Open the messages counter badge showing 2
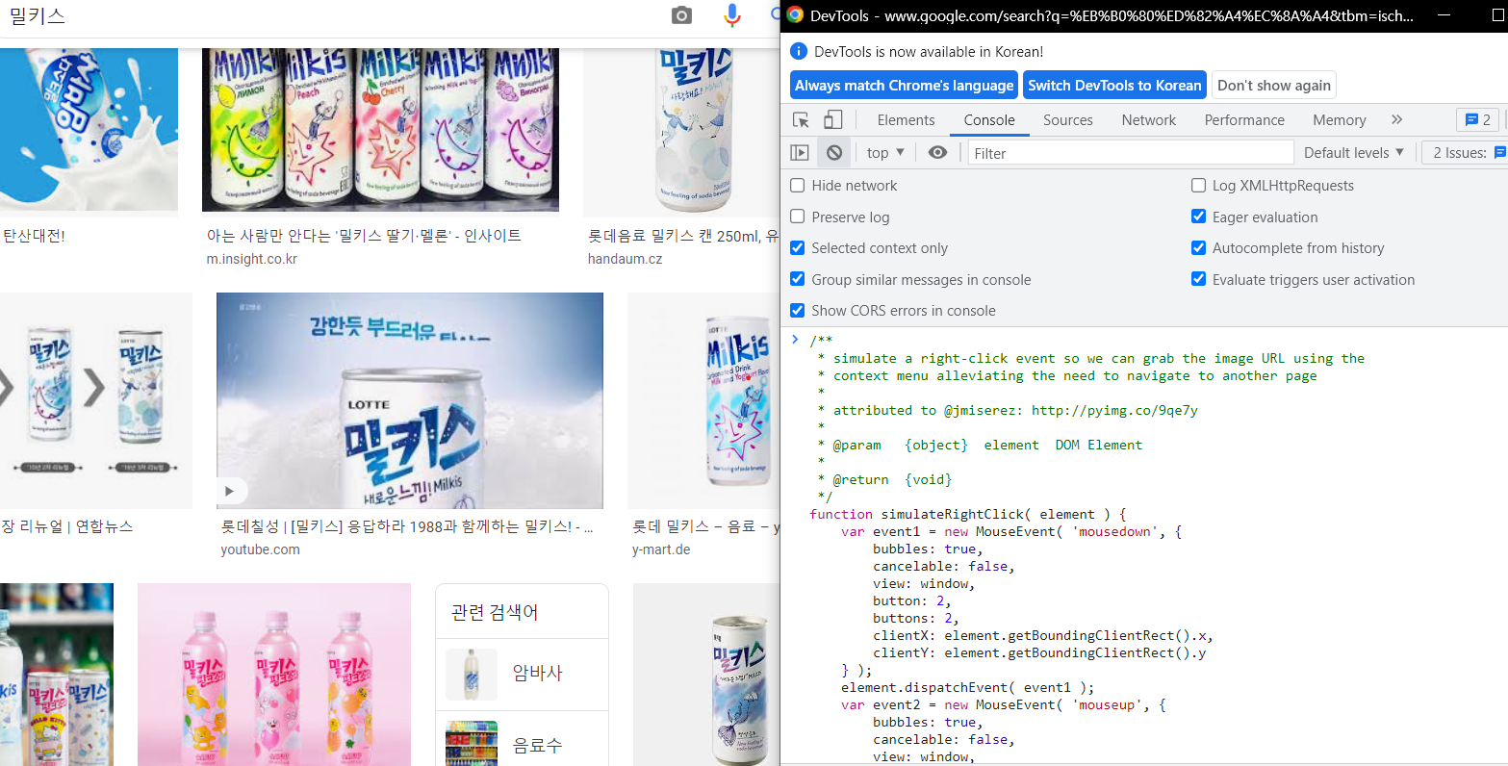Image resolution: width=1508 pixels, height=766 pixels. pos(1477,119)
